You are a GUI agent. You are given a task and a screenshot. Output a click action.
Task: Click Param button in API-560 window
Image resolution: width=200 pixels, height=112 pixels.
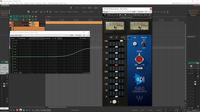point(134,12)
